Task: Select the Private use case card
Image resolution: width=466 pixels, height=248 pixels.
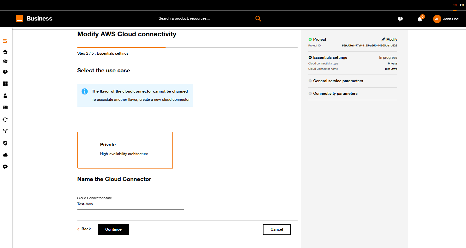Action: (x=125, y=150)
